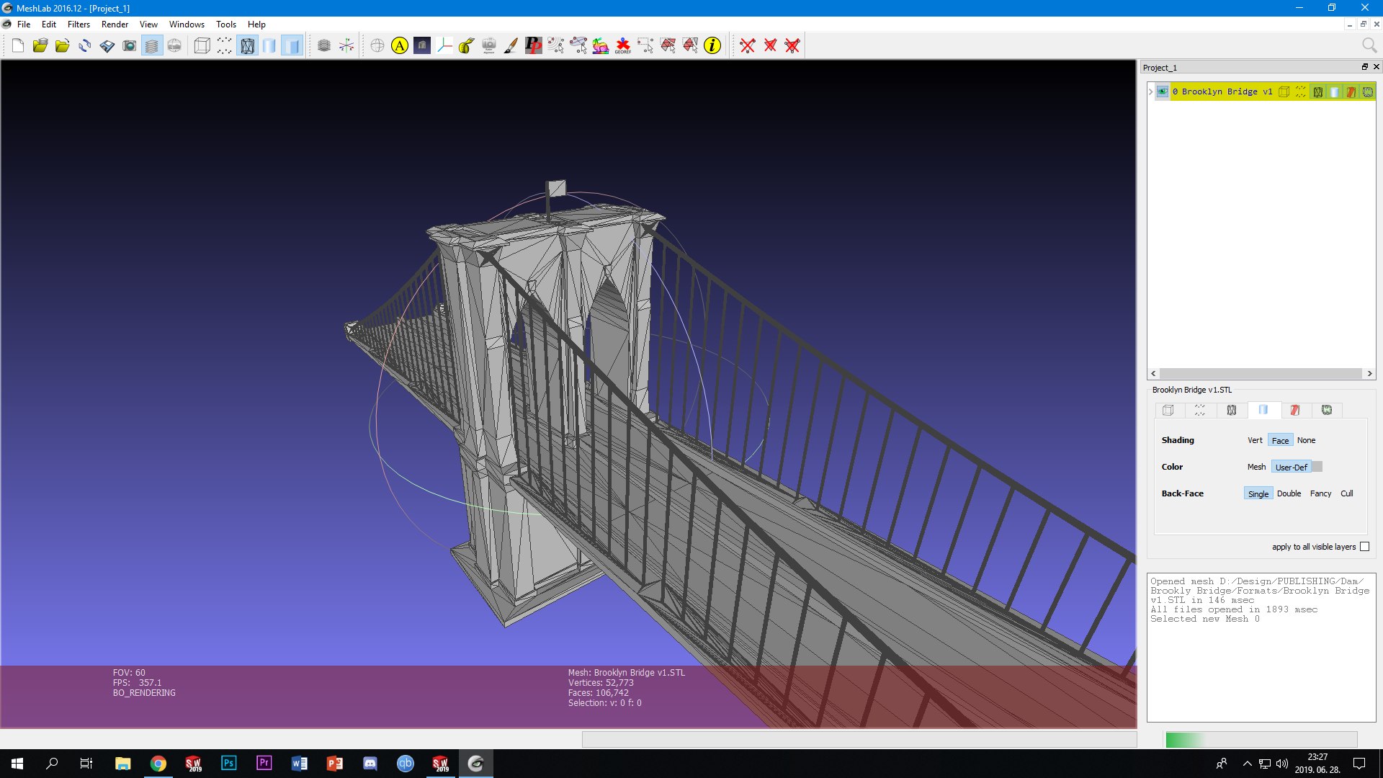
Task: Click the colorful bunny Quality Mapper icon
Action: point(601,46)
